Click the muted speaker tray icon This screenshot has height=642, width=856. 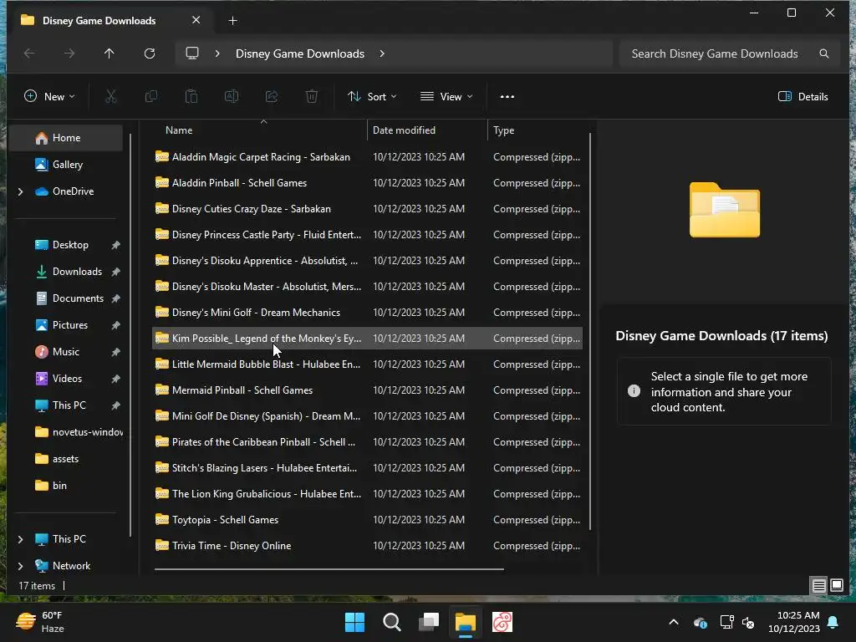748,622
